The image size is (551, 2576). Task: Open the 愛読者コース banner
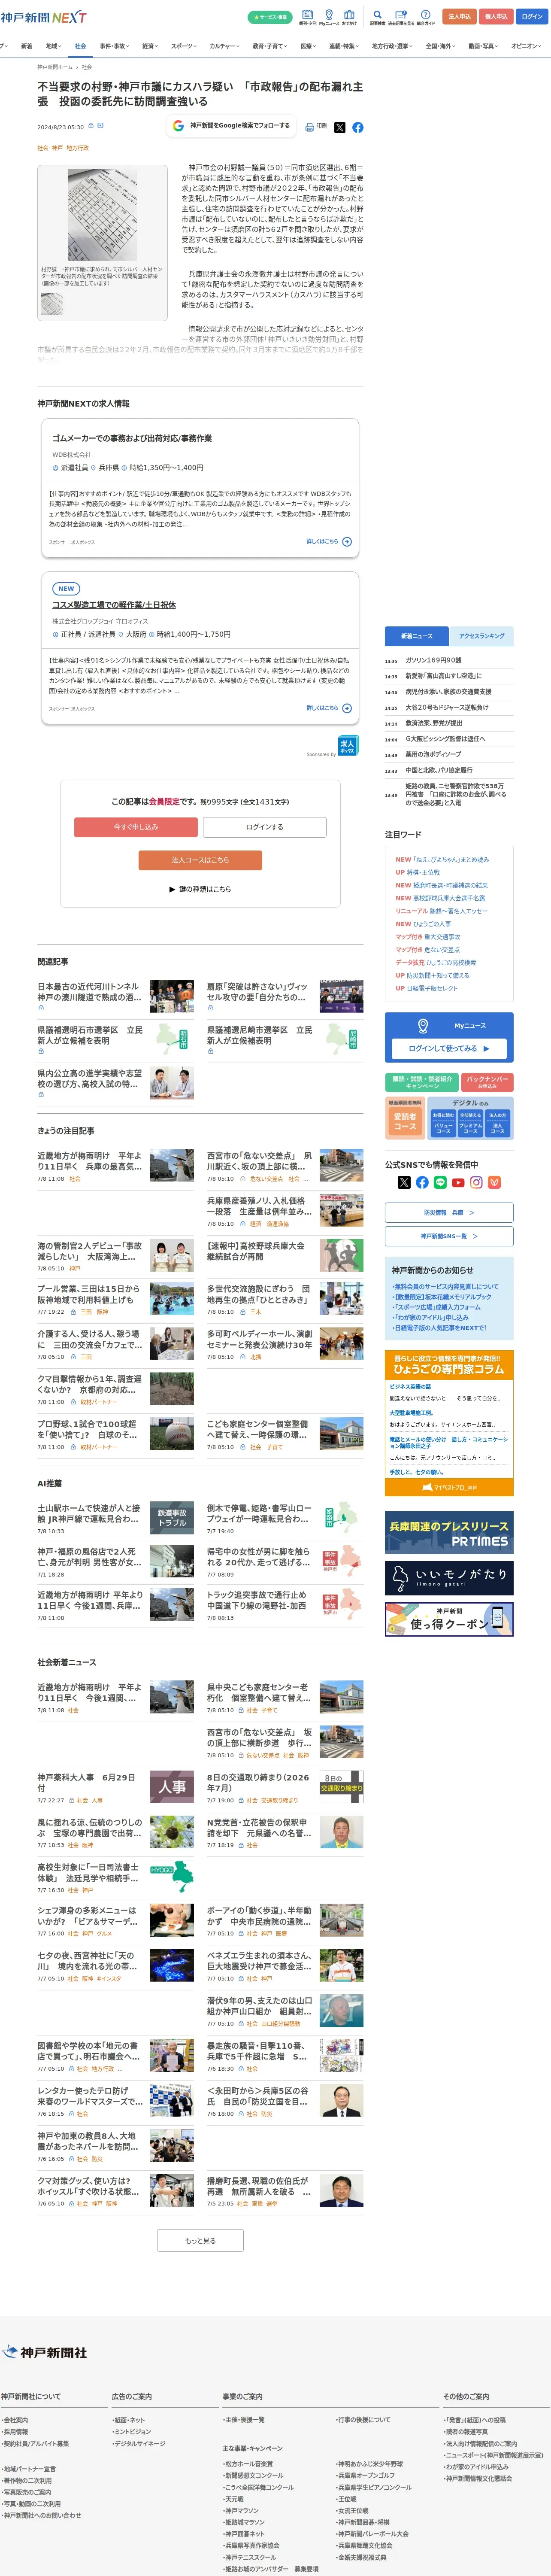(405, 1118)
